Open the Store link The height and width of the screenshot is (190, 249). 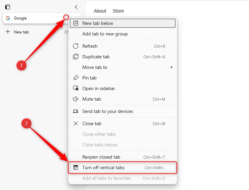coord(118,11)
